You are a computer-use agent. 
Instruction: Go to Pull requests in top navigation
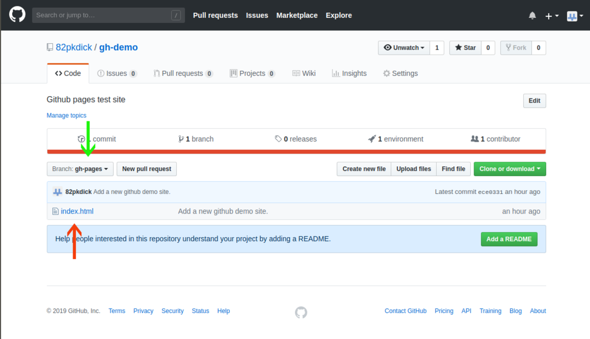(215, 16)
